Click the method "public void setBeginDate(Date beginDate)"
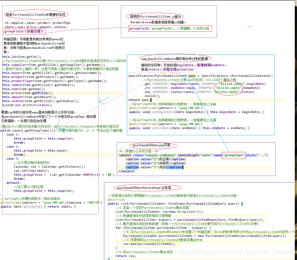Viewport: 297px width, 260px height. [x=197, y=112]
